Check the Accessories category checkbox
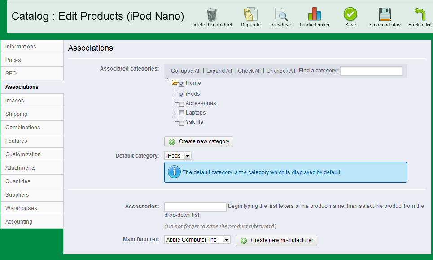This screenshot has height=260, width=433. click(x=182, y=104)
